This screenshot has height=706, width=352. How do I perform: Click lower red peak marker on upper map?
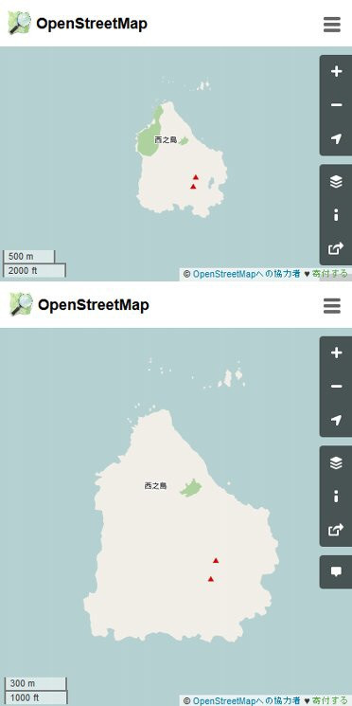[193, 187]
